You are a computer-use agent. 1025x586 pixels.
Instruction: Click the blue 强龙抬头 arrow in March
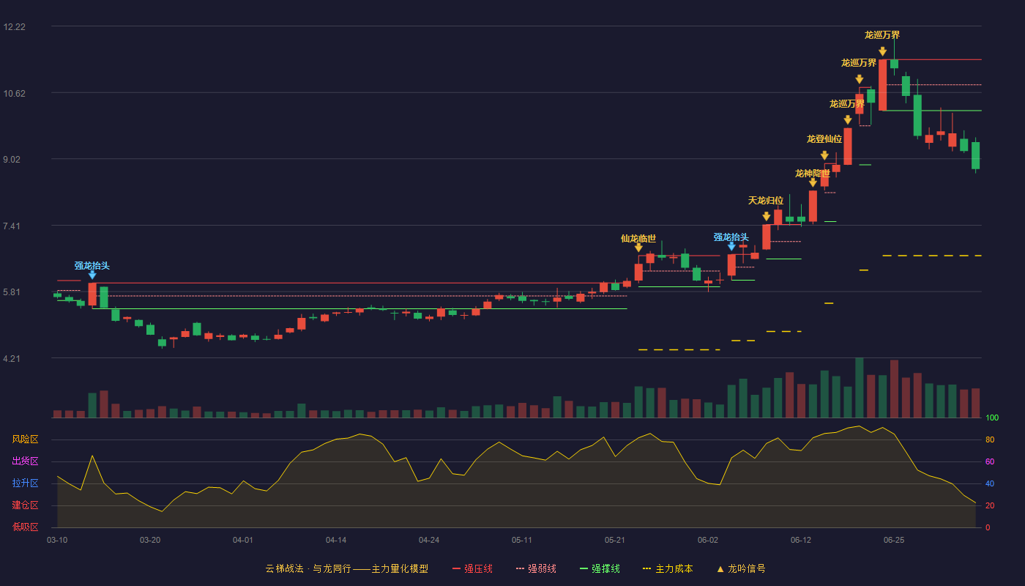[92, 275]
